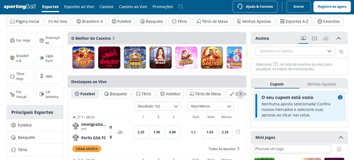Select the 1.90 draw odds button
Image resolution: width=354 pixels, height=160 pixels.
(157, 132)
